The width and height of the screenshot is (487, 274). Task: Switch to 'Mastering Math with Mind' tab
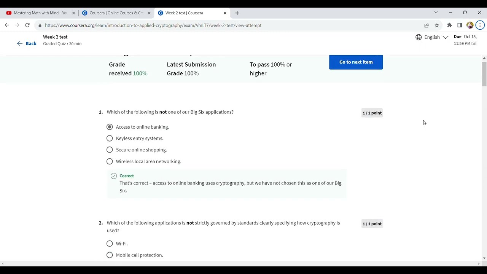37,13
